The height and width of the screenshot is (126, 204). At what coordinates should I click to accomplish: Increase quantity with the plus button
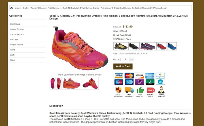coord(132,59)
